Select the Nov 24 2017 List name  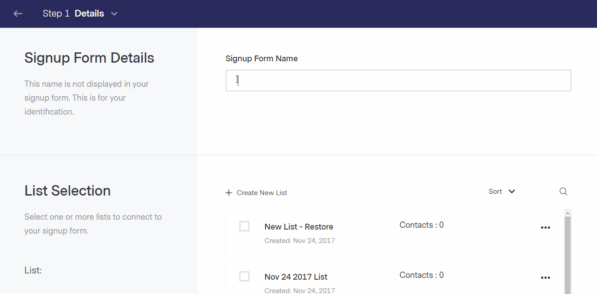296,277
